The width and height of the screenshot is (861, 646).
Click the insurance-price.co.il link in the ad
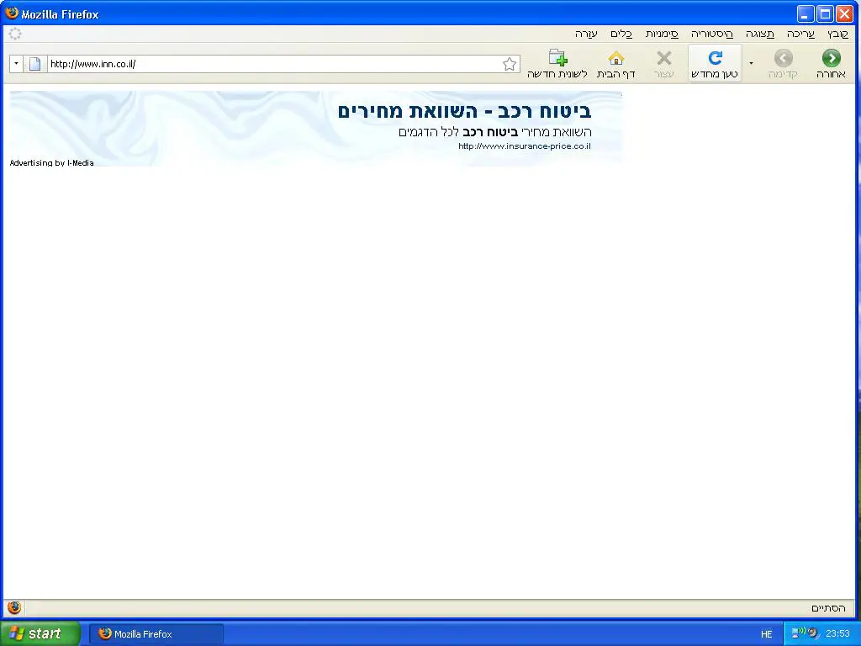525,146
